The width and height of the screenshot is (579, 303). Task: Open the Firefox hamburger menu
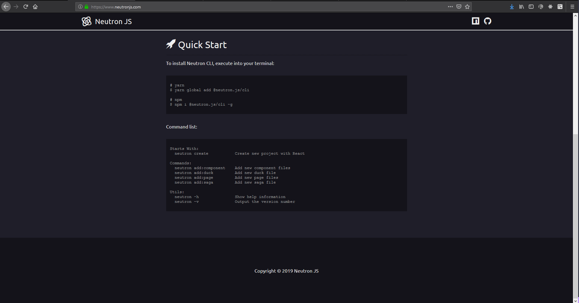click(x=572, y=6)
